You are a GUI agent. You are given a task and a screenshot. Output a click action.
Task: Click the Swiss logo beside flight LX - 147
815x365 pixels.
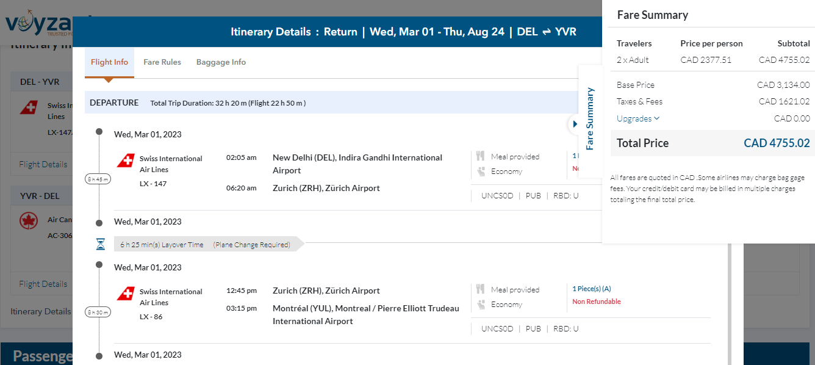coord(126,161)
